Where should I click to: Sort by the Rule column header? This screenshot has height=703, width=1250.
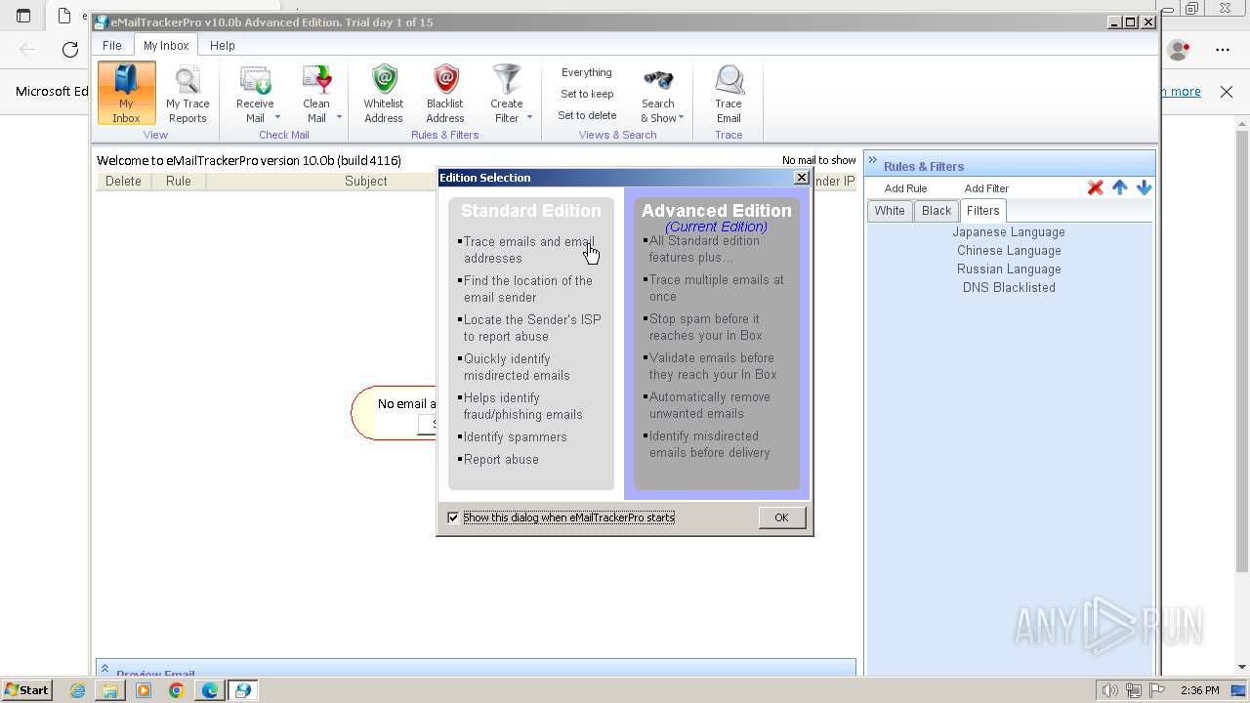click(179, 181)
